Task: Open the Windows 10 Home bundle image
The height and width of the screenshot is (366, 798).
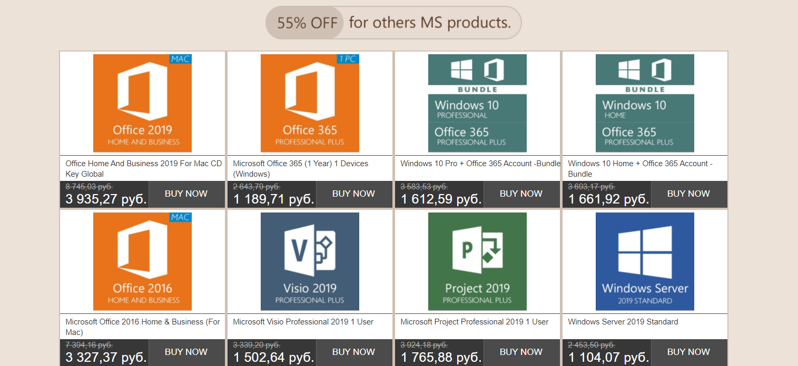Action: 645,103
